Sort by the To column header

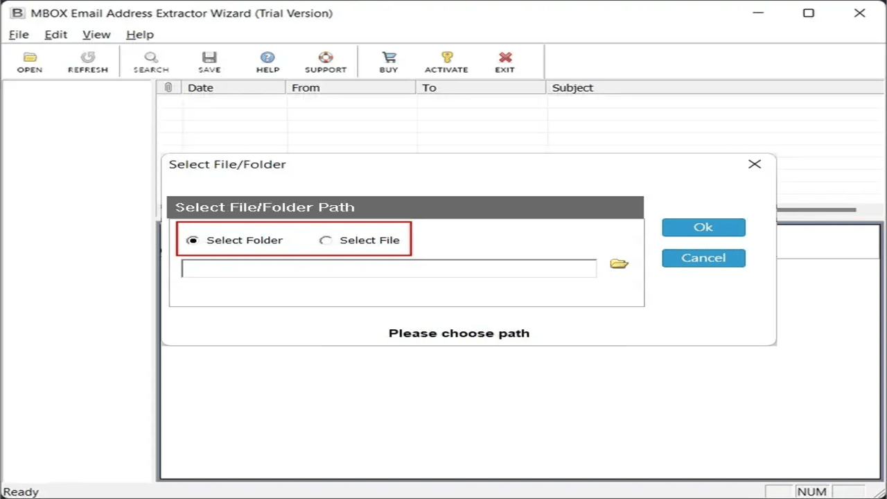coord(480,87)
